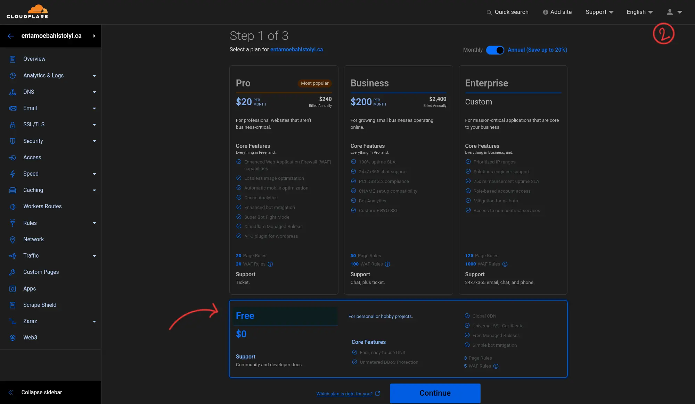The width and height of the screenshot is (695, 404).
Task: Click the Caching storage icon
Action: point(13,190)
